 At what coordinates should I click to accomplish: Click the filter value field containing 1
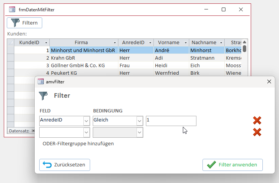pos(171,121)
